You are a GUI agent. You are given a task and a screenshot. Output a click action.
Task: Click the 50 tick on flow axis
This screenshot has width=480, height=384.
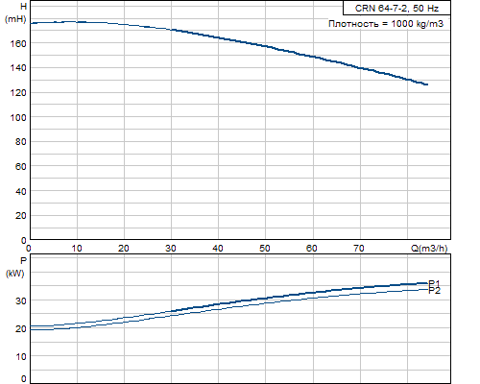(x=265, y=249)
